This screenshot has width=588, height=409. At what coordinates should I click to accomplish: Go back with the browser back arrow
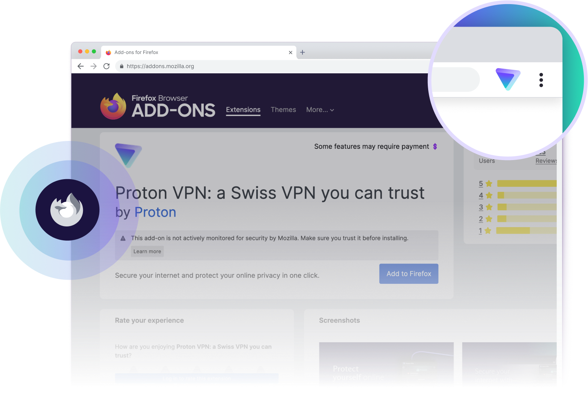[x=80, y=66]
